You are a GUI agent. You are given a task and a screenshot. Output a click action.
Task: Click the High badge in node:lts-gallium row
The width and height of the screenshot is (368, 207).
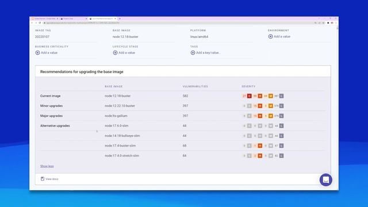(260, 116)
